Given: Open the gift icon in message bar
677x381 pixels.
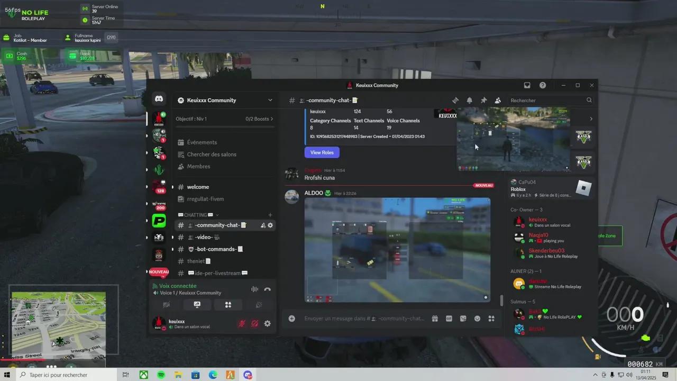Looking at the screenshot, I should [435, 319].
